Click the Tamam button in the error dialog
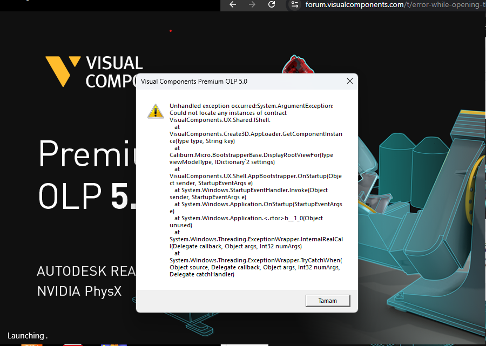Image resolution: width=486 pixels, height=346 pixels. (327, 301)
